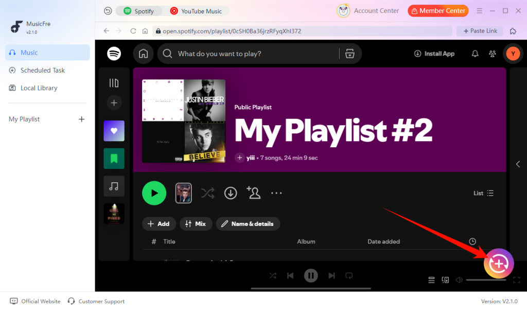Edit Name & details

tap(248, 224)
